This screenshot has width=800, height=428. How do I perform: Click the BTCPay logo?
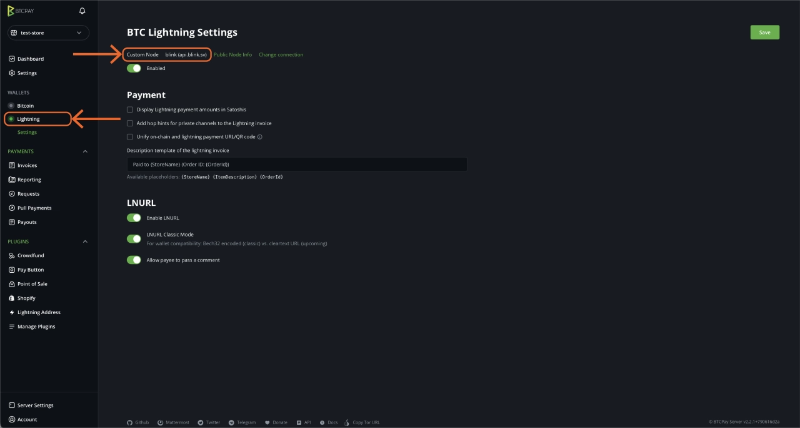point(21,11)
